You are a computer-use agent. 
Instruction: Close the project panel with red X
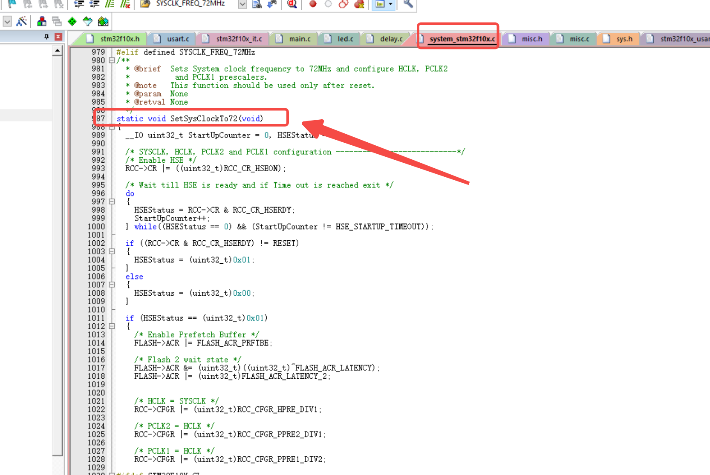58,37
